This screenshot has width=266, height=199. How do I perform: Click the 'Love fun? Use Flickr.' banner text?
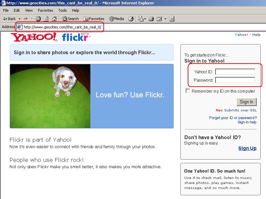[x=130, y=95]
